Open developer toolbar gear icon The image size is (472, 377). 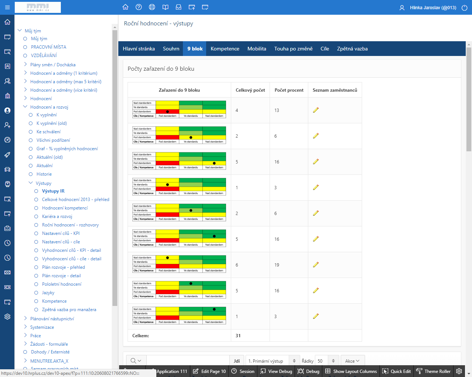pos(459,371)
